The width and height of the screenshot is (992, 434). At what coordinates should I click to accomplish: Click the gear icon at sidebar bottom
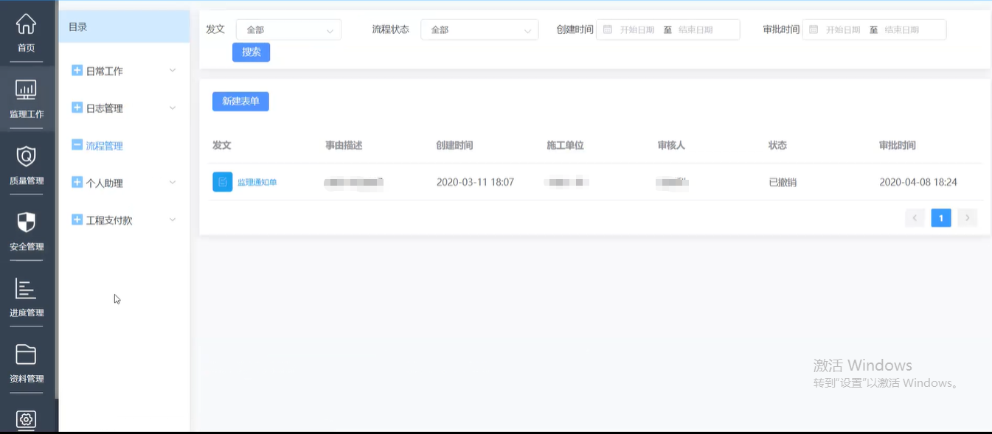coord(26,419)
